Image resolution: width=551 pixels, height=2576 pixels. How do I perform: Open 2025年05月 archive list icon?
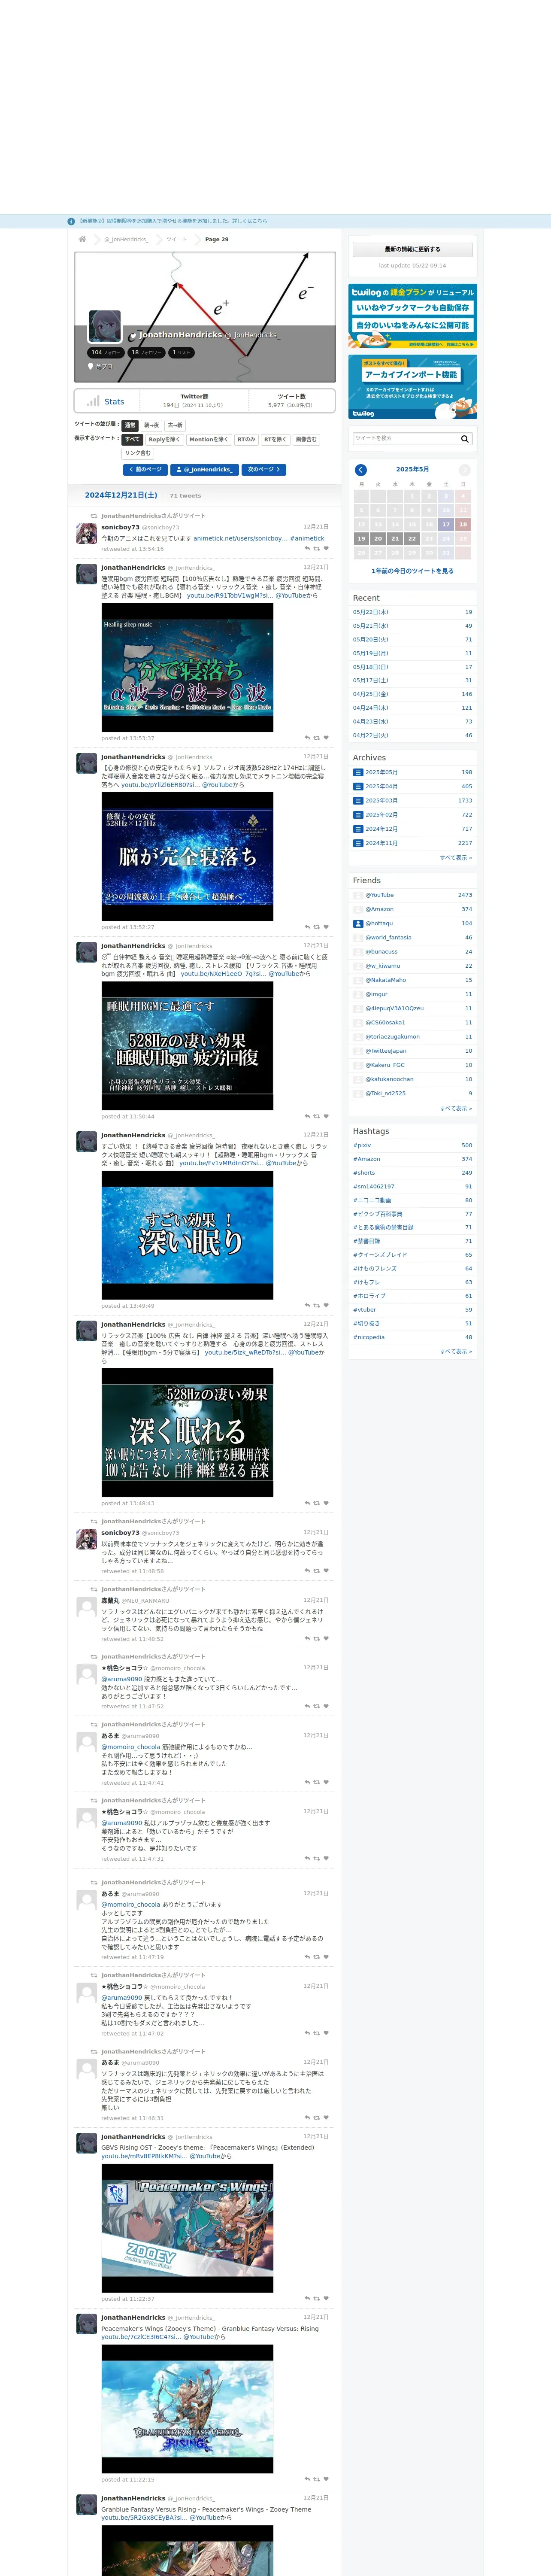(x=358, y=772)
